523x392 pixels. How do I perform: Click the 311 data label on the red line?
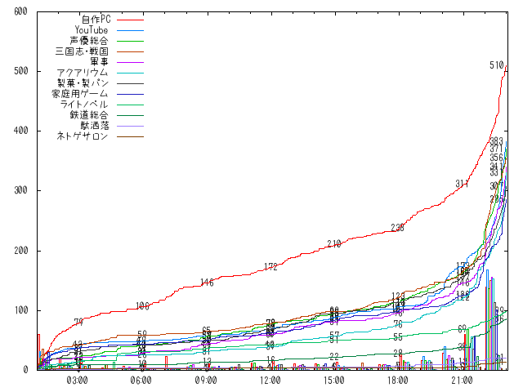coord(462,184)
